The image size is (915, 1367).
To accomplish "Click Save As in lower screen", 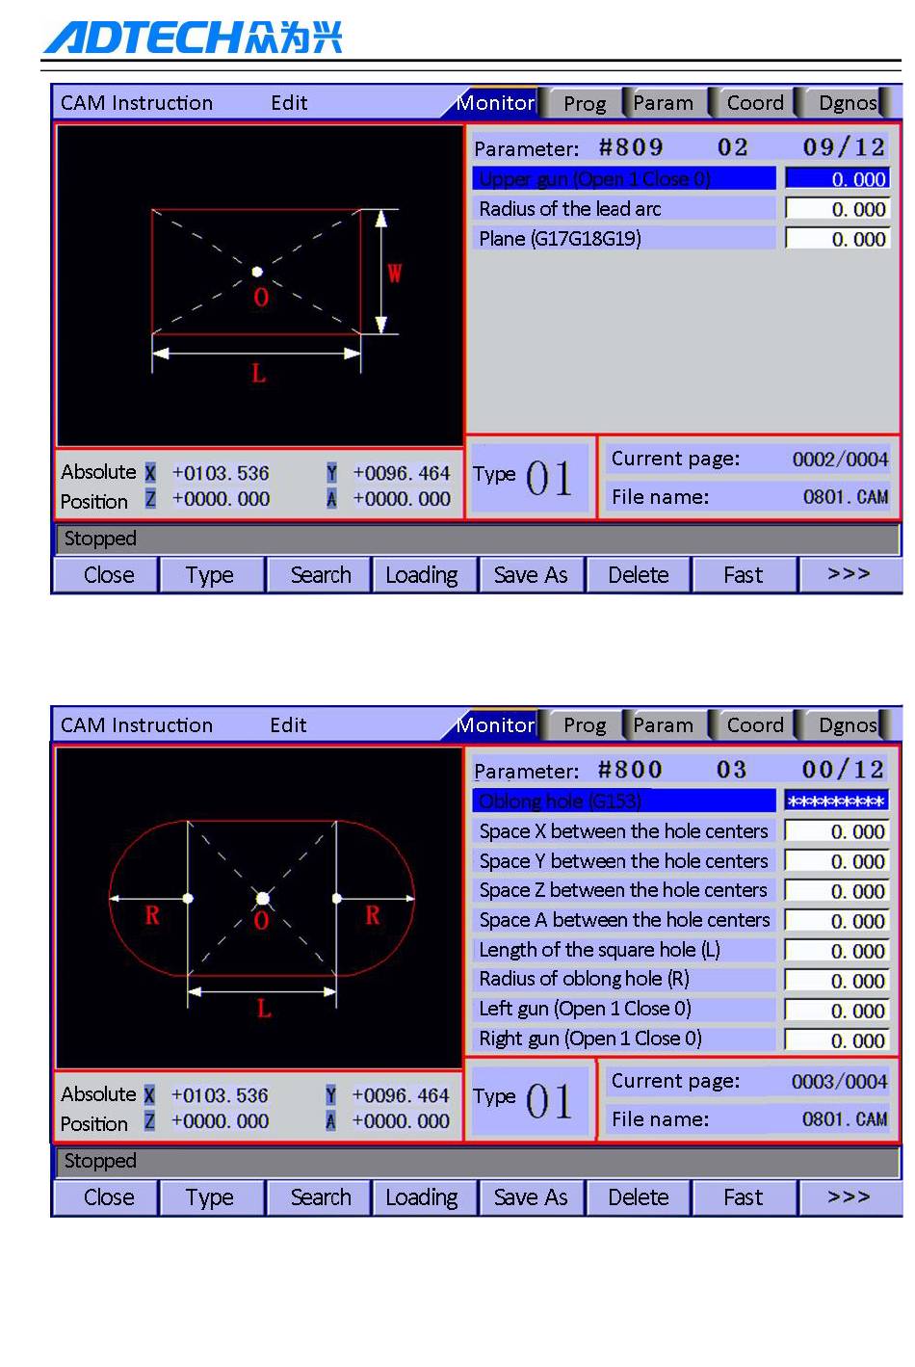I will pyautogui.click(x=531, y=1197).
